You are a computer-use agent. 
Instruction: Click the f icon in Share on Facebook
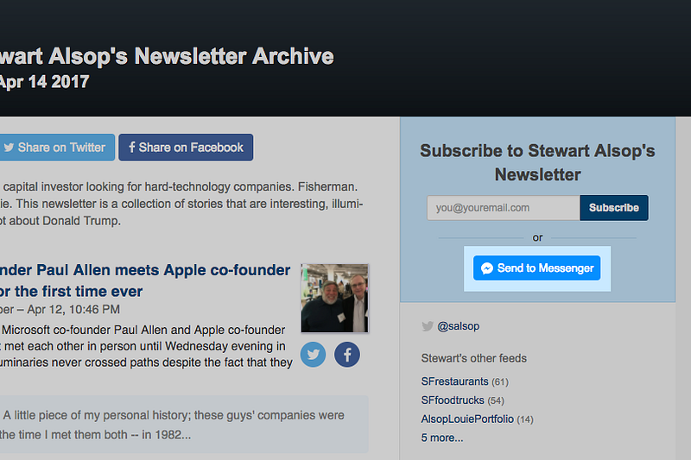coord(132,147)
